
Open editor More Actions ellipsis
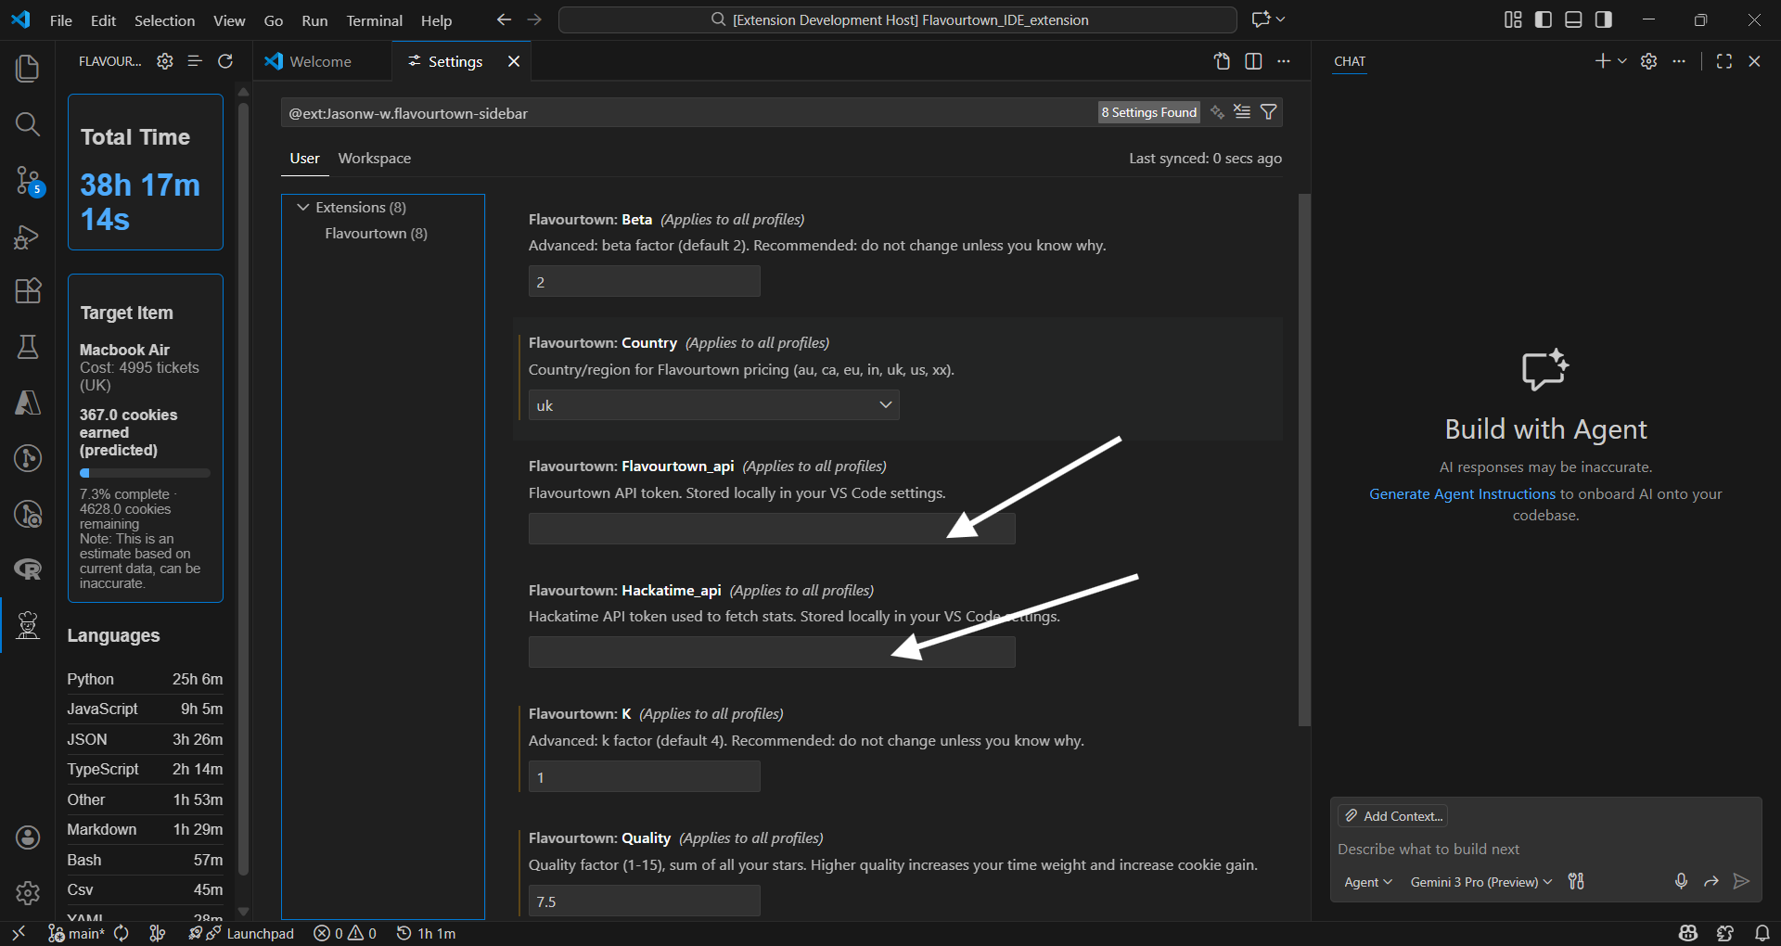(x=1284, y=61)
